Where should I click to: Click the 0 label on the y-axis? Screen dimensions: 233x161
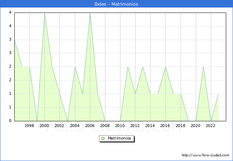[10, 121]
